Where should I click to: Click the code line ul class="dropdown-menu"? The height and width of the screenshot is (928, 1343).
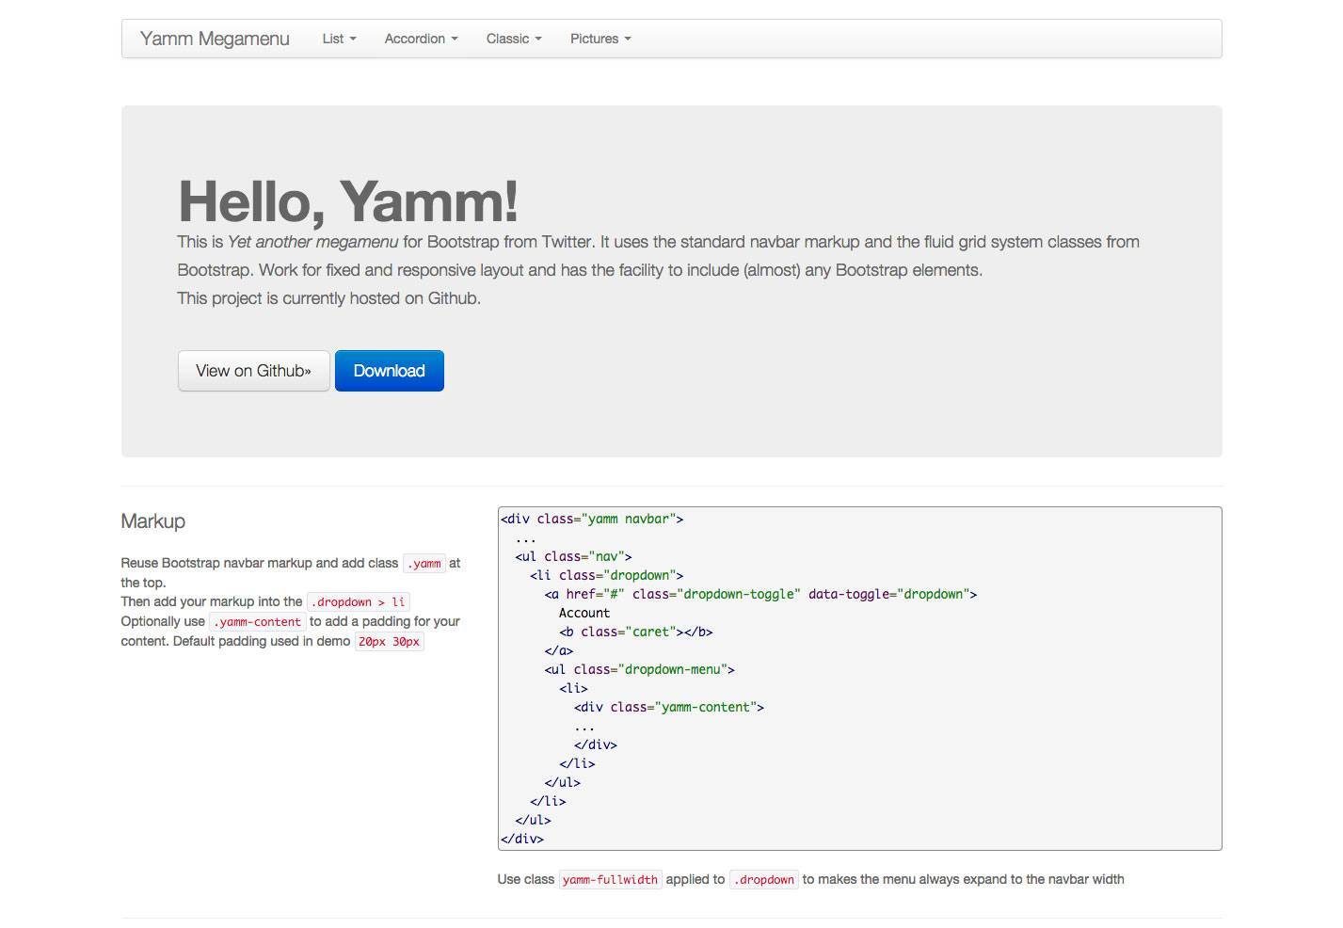click(x=639, y=669)
